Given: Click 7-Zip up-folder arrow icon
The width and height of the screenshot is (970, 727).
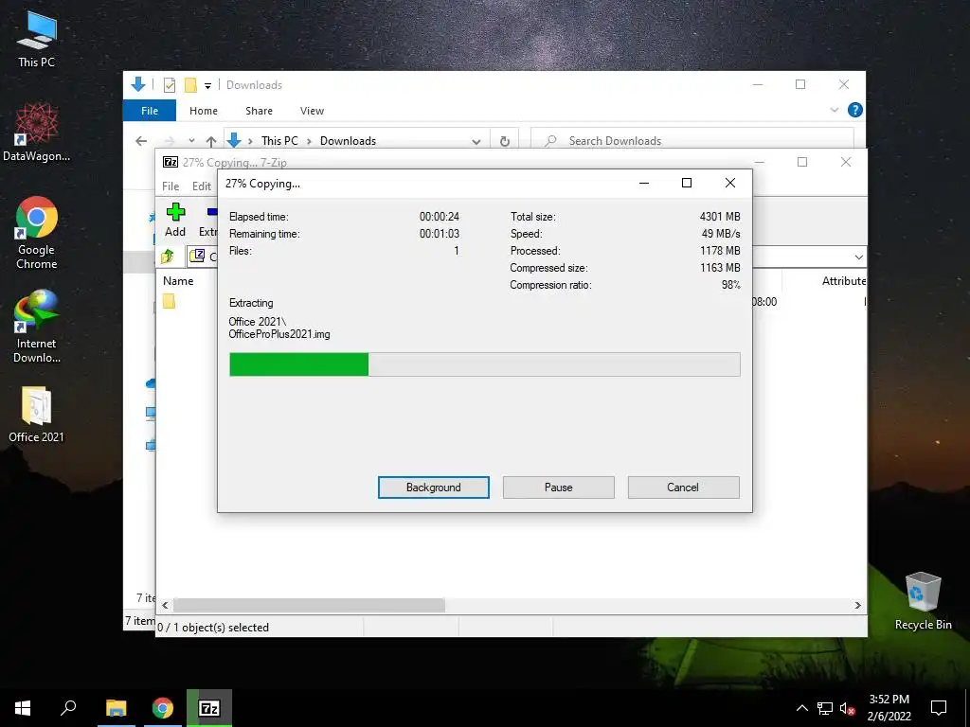Looking at the screenshot, I should click(168, 256).
